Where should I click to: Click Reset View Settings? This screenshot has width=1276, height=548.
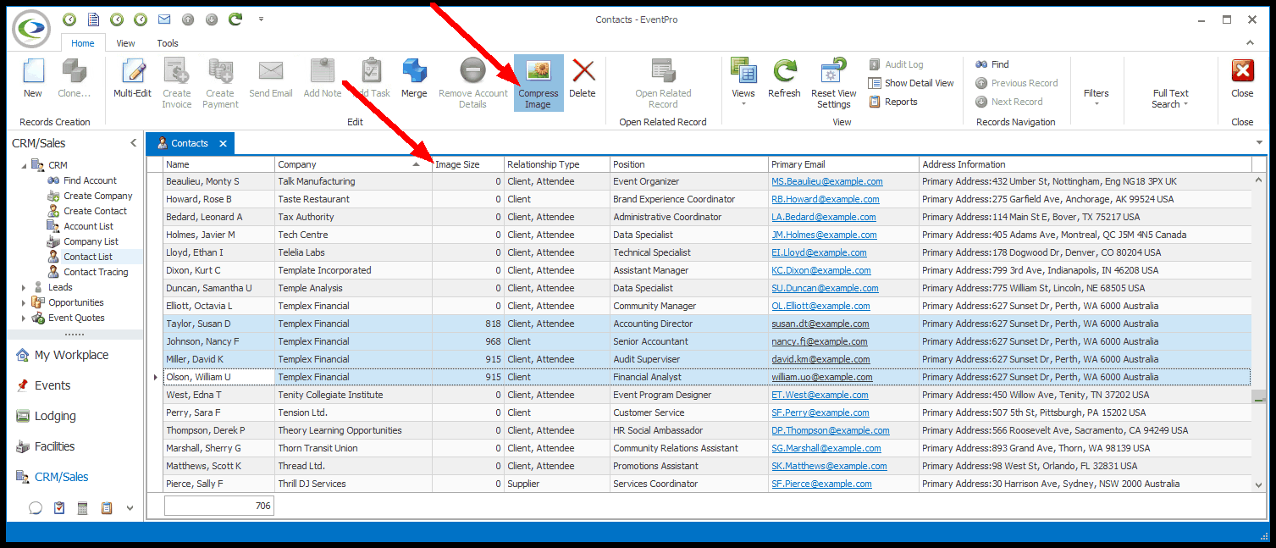(834, 83)
